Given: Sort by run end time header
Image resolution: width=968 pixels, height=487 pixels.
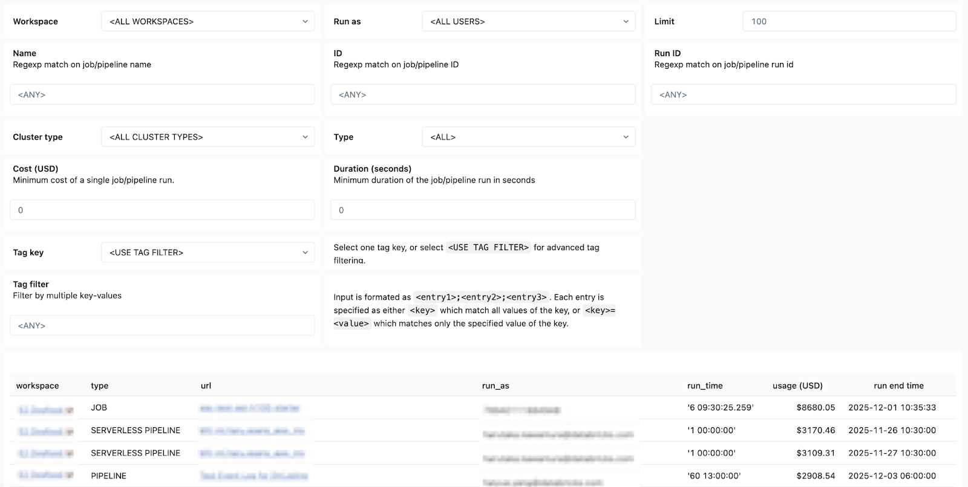Looking at the screenshot, I should tap(898, 386).
